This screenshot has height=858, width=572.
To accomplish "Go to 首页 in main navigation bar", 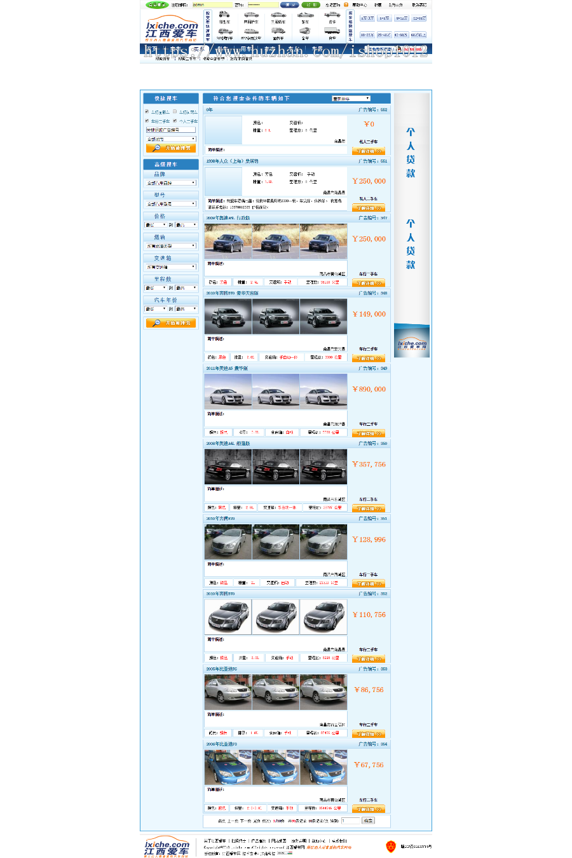I will [152, 49].
